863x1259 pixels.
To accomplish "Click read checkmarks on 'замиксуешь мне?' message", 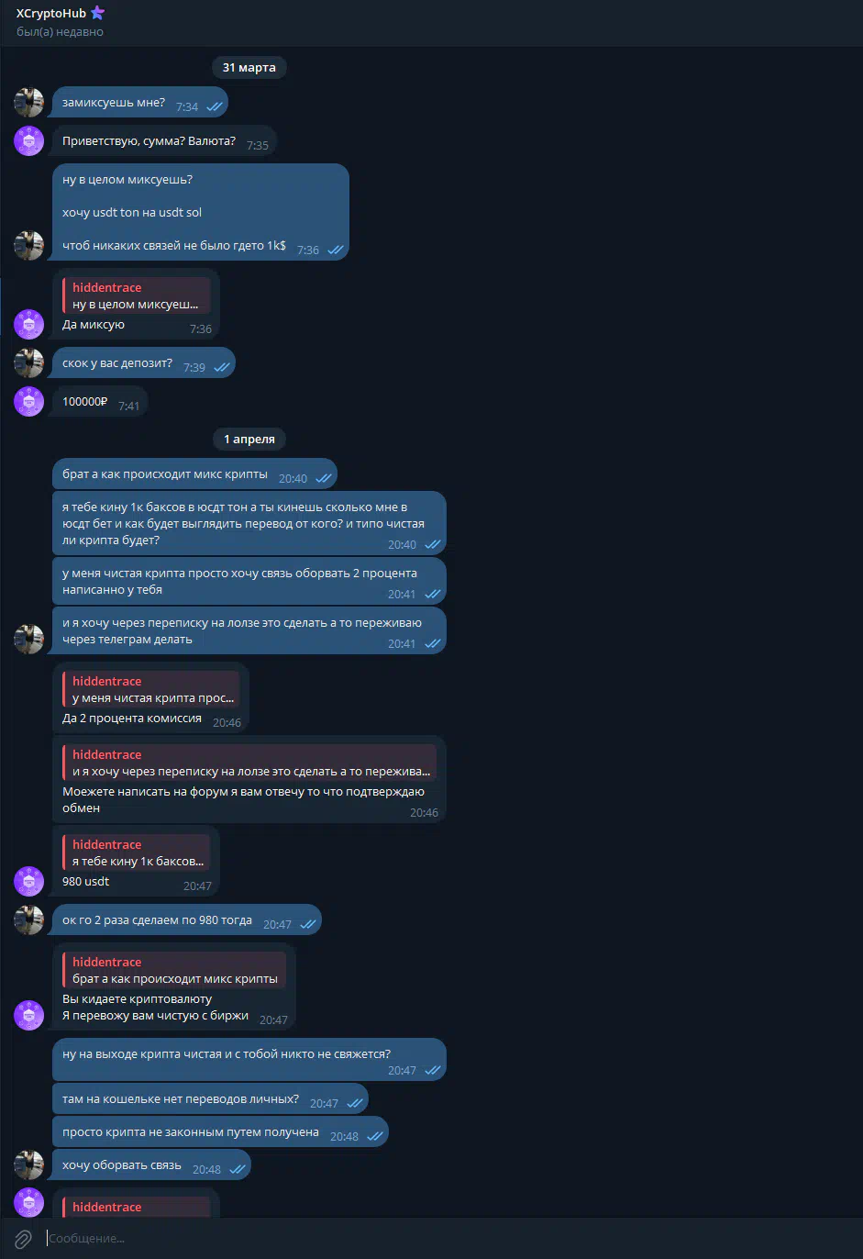I will coord(215,106).
